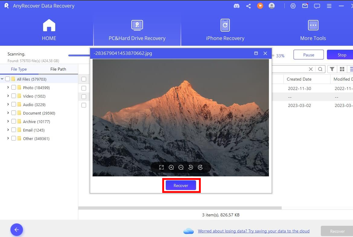Switch to the File Path tab
The width and height of the screenshot is (353, 237).
[x=58, y=69]
